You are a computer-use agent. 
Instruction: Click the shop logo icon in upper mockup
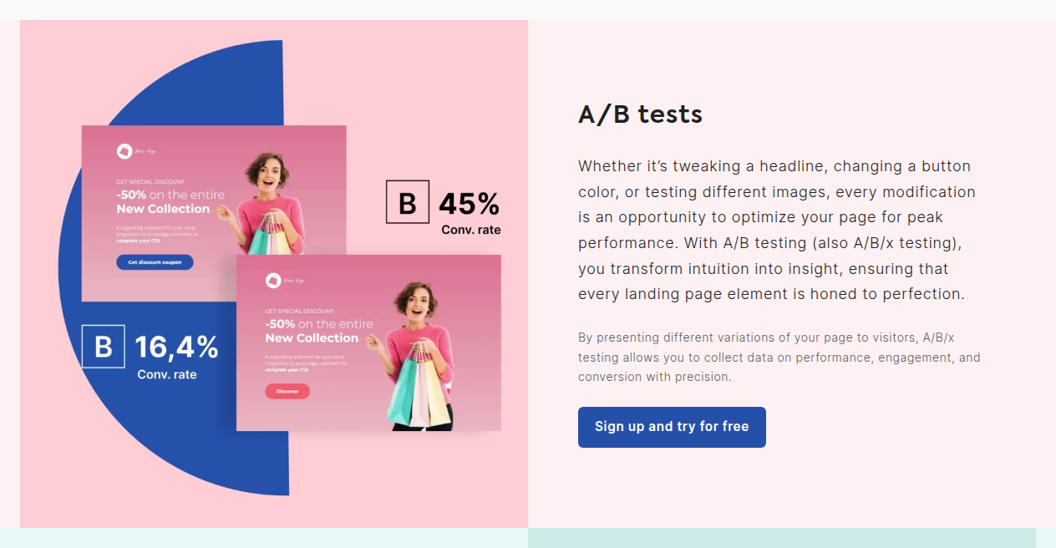[124, 151]
